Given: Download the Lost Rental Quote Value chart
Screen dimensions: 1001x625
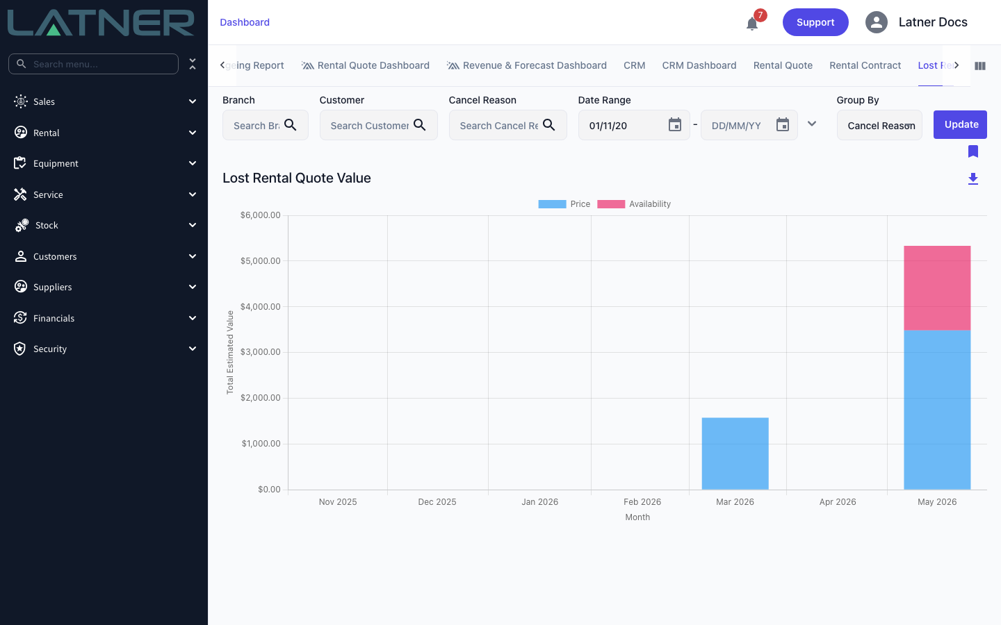Looking at the screenshot, I should pyautogui.click(x=973, y=178).
